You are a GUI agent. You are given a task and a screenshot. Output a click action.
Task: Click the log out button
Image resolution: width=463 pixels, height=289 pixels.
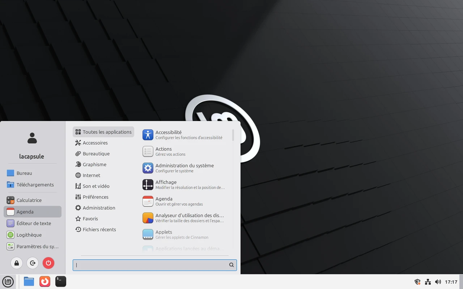pyautogui.click(x=33, y=263)
